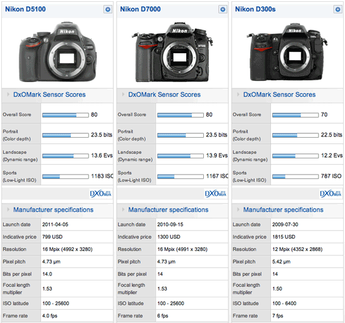Screen dimensions: 345x323
Task: Select the 1815 USD price value
Action: click(284, 237)
